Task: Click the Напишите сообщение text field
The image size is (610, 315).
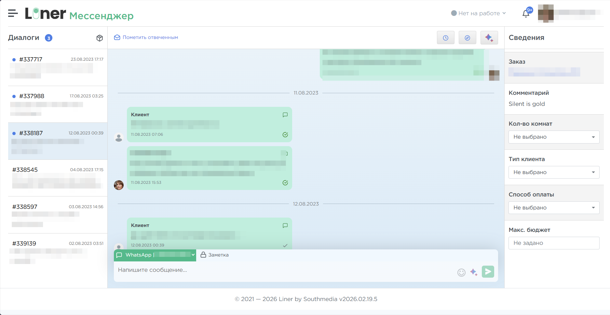Action: [283, 270]
